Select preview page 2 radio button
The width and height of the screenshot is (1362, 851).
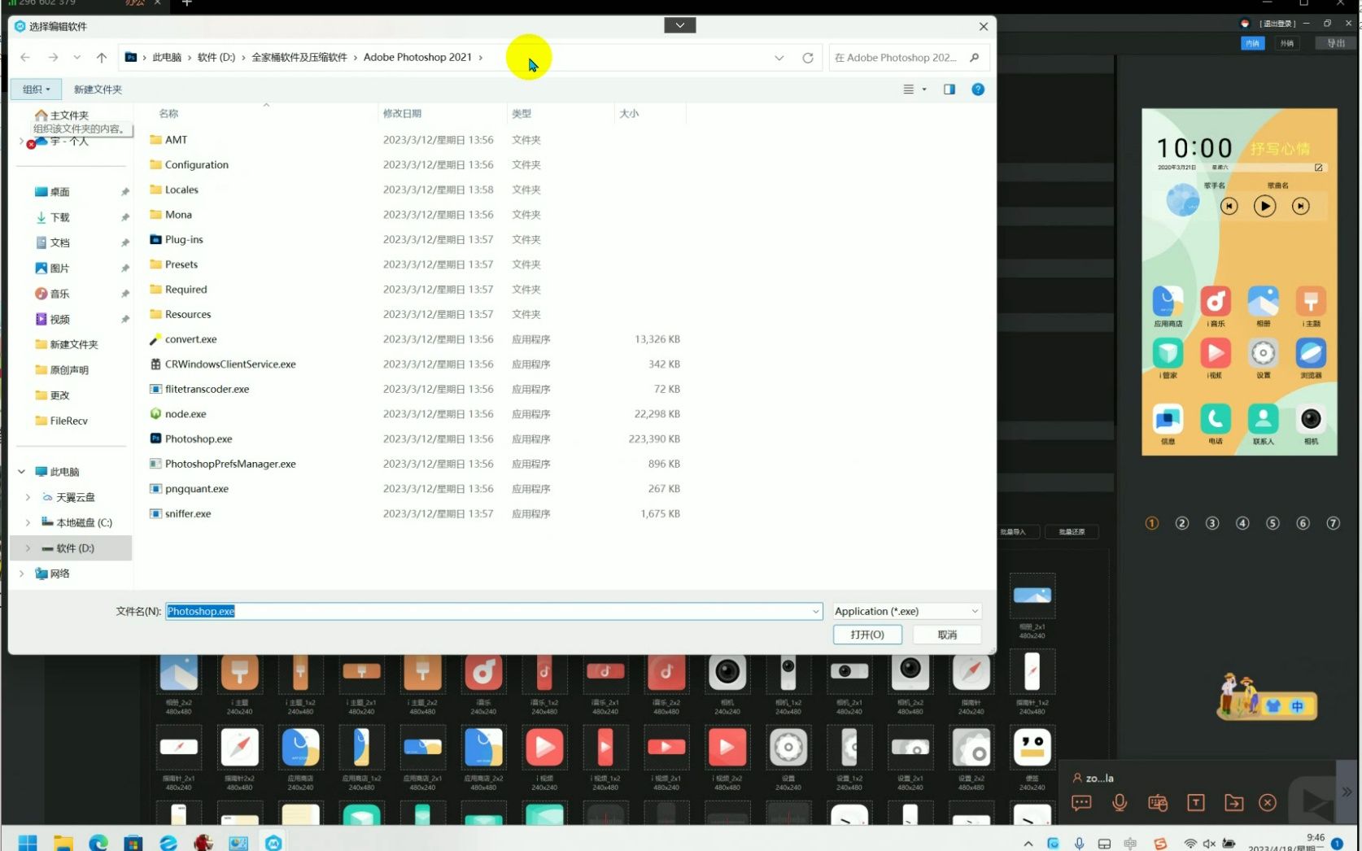1182,523
